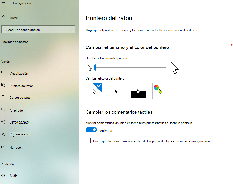The height and width of the screenshot is (184, 233).
Task: Click the Filtros de color palette icon
Action: click(3, 122)
